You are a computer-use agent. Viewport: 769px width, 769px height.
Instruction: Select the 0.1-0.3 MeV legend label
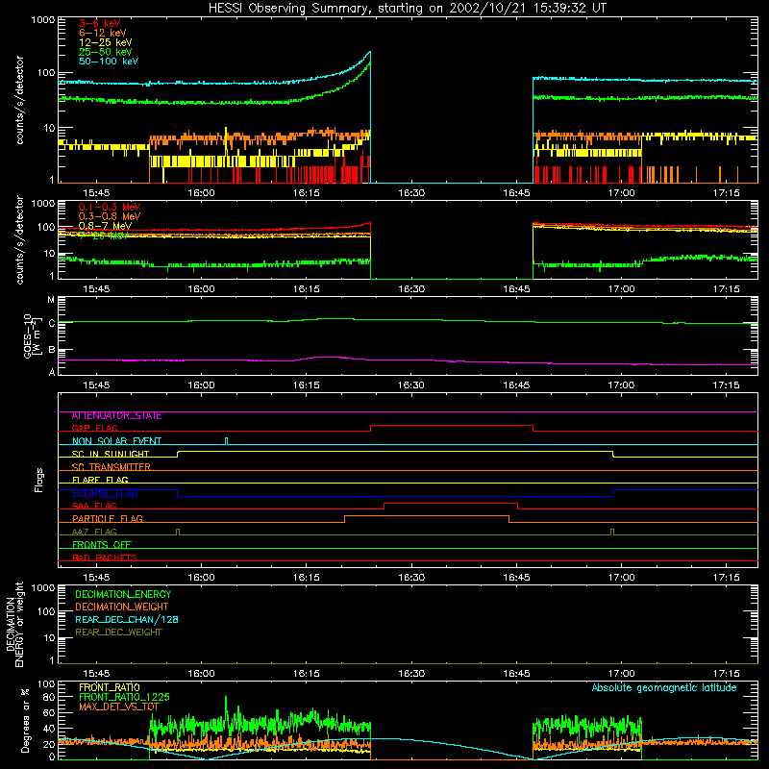tap(110, 207)
